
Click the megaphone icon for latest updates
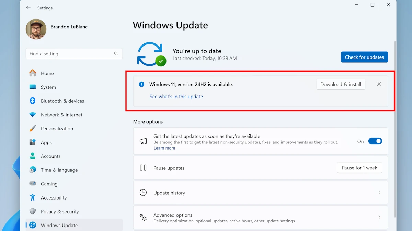coord(143,141)
